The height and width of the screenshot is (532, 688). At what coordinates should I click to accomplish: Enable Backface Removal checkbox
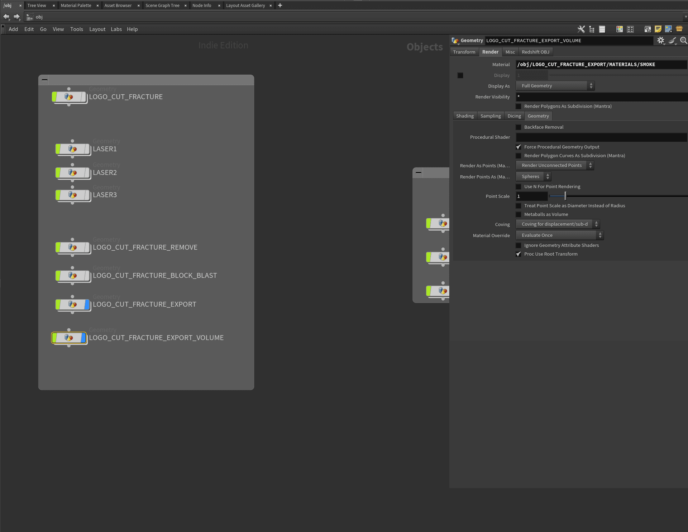[518, 127]
